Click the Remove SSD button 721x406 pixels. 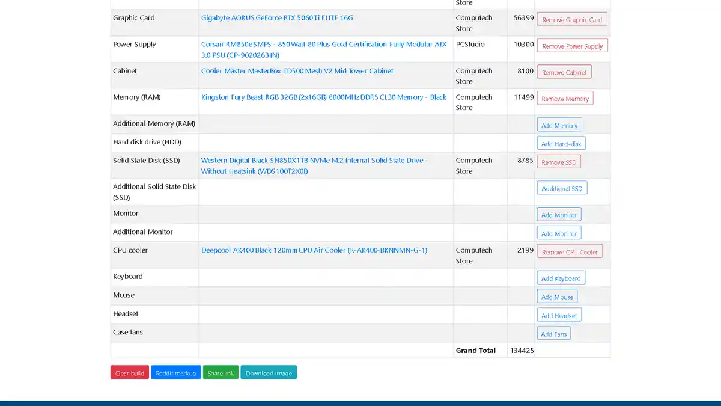tap(558, 162)
